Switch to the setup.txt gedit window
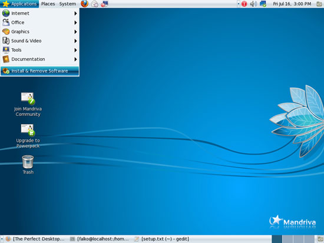This screenshot has height=243, width=324. (162, 239)
